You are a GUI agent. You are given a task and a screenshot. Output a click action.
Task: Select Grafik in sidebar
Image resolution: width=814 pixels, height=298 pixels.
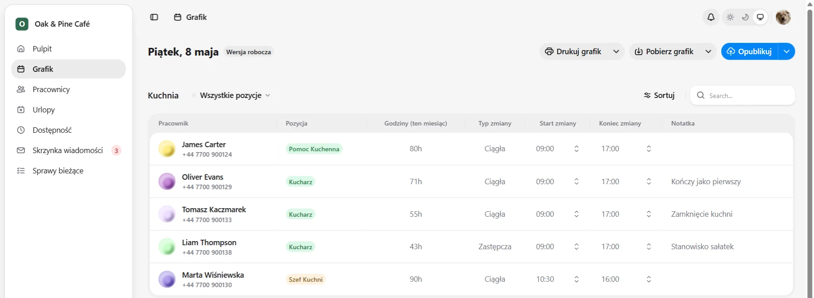tap(68, 69)
